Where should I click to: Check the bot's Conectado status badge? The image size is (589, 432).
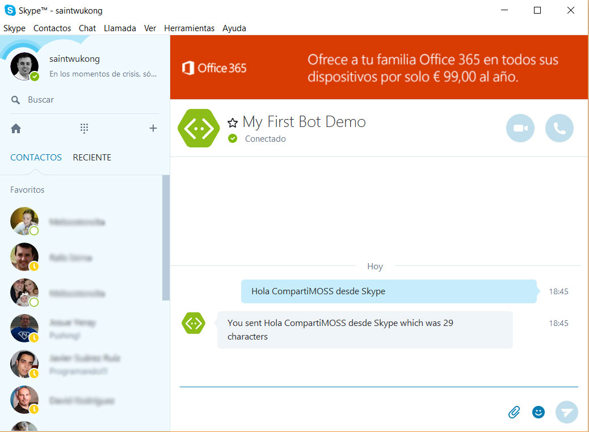[x=233, y=138]
